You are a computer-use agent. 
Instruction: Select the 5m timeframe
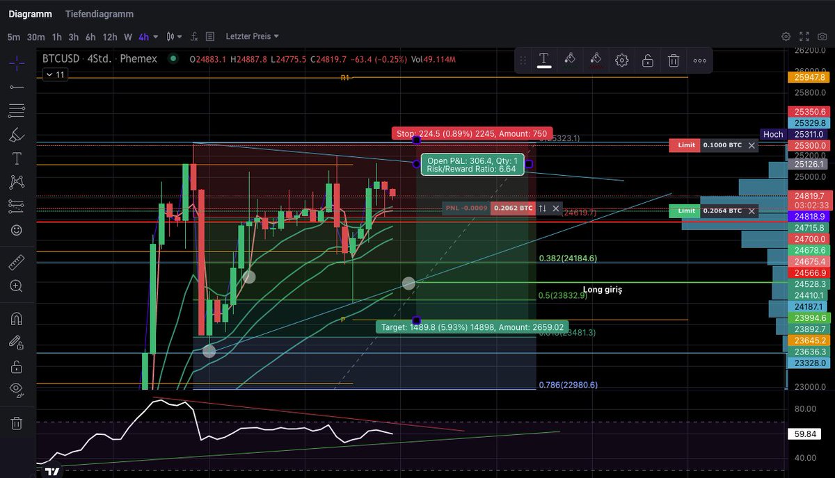pyautogui.click(x=14, y=37)
